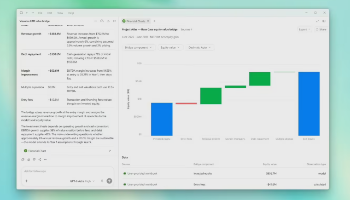This screenshot has height=200, width=350.
Task: Click the green Debt repayment bar
Action: click(260, 79)
